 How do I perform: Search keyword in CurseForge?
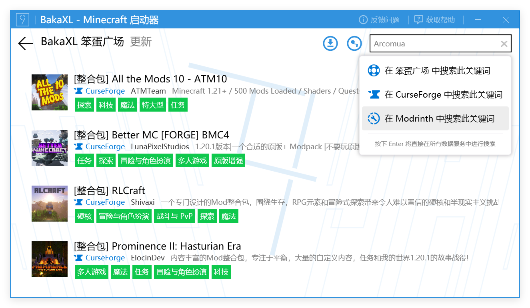coord(435,95)
